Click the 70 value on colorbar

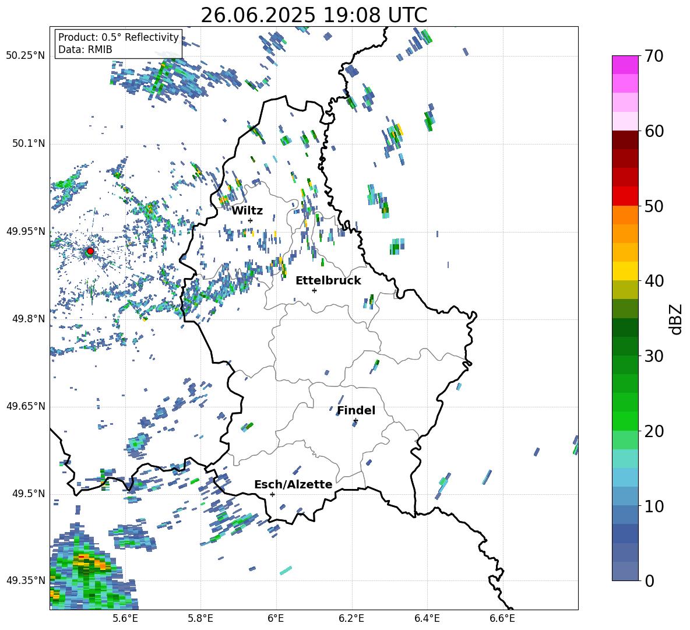coord(654,56)
